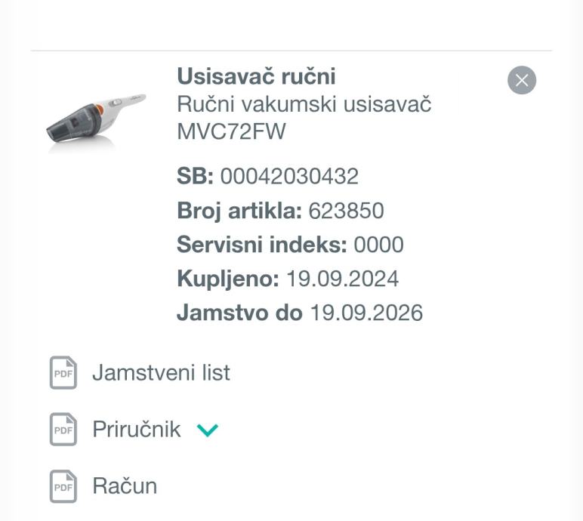
Task: Click the "Usisavač ručni" product title
Action: (x=256, y=76)
